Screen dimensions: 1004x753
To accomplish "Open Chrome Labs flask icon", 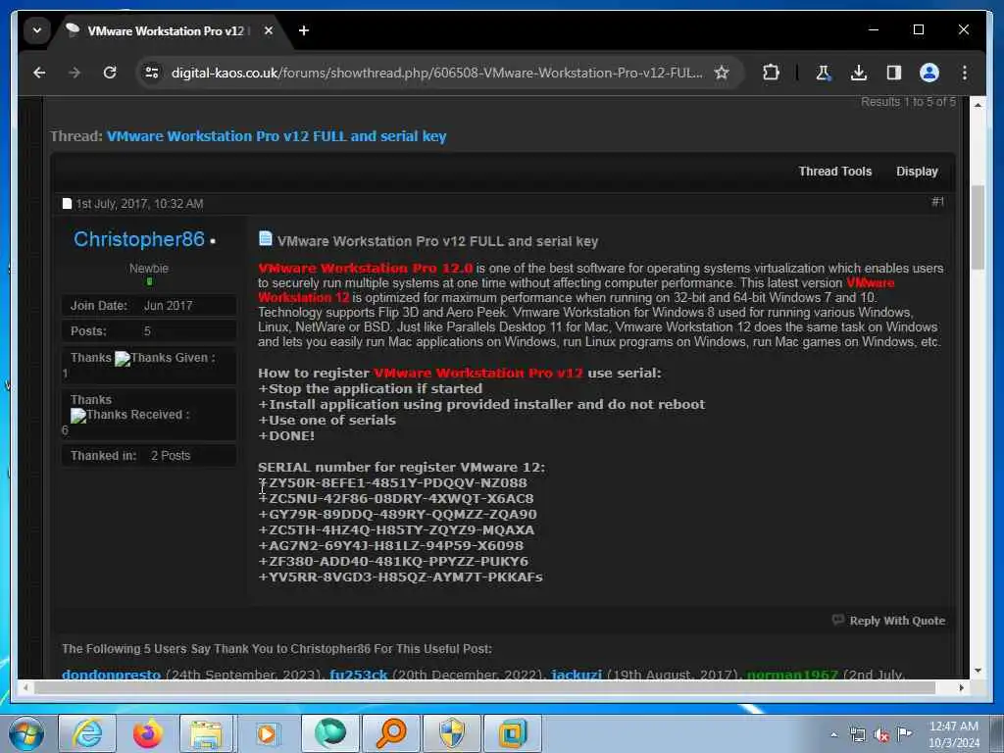I will point(823,73).
